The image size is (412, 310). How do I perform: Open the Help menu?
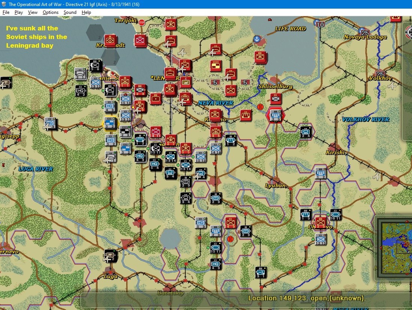pos(86,12)
